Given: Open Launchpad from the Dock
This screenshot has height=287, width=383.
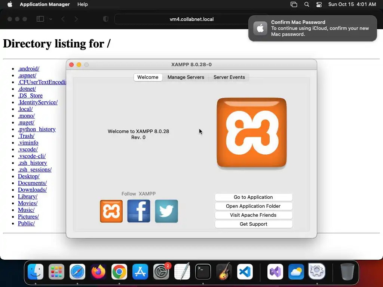Looking at the screenshot, I should (x=56, y=272).
